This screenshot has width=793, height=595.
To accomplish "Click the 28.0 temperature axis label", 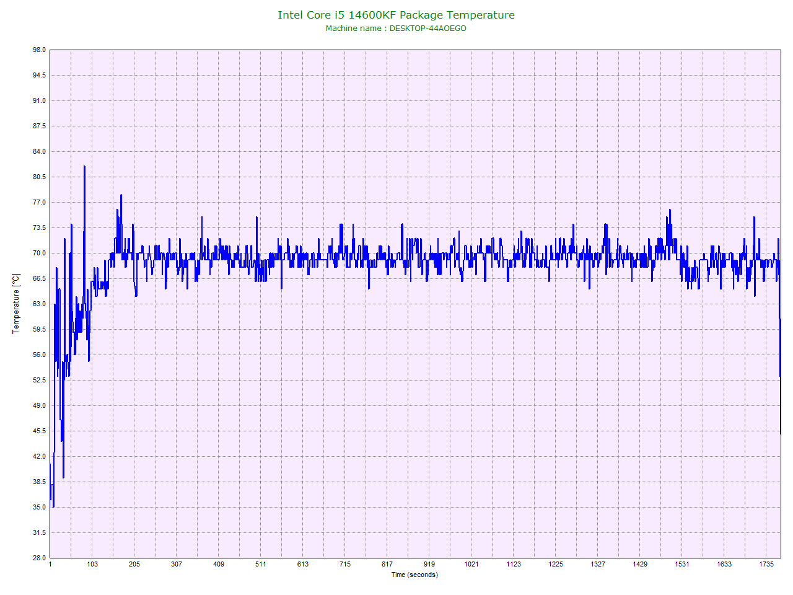I will 39,558.
